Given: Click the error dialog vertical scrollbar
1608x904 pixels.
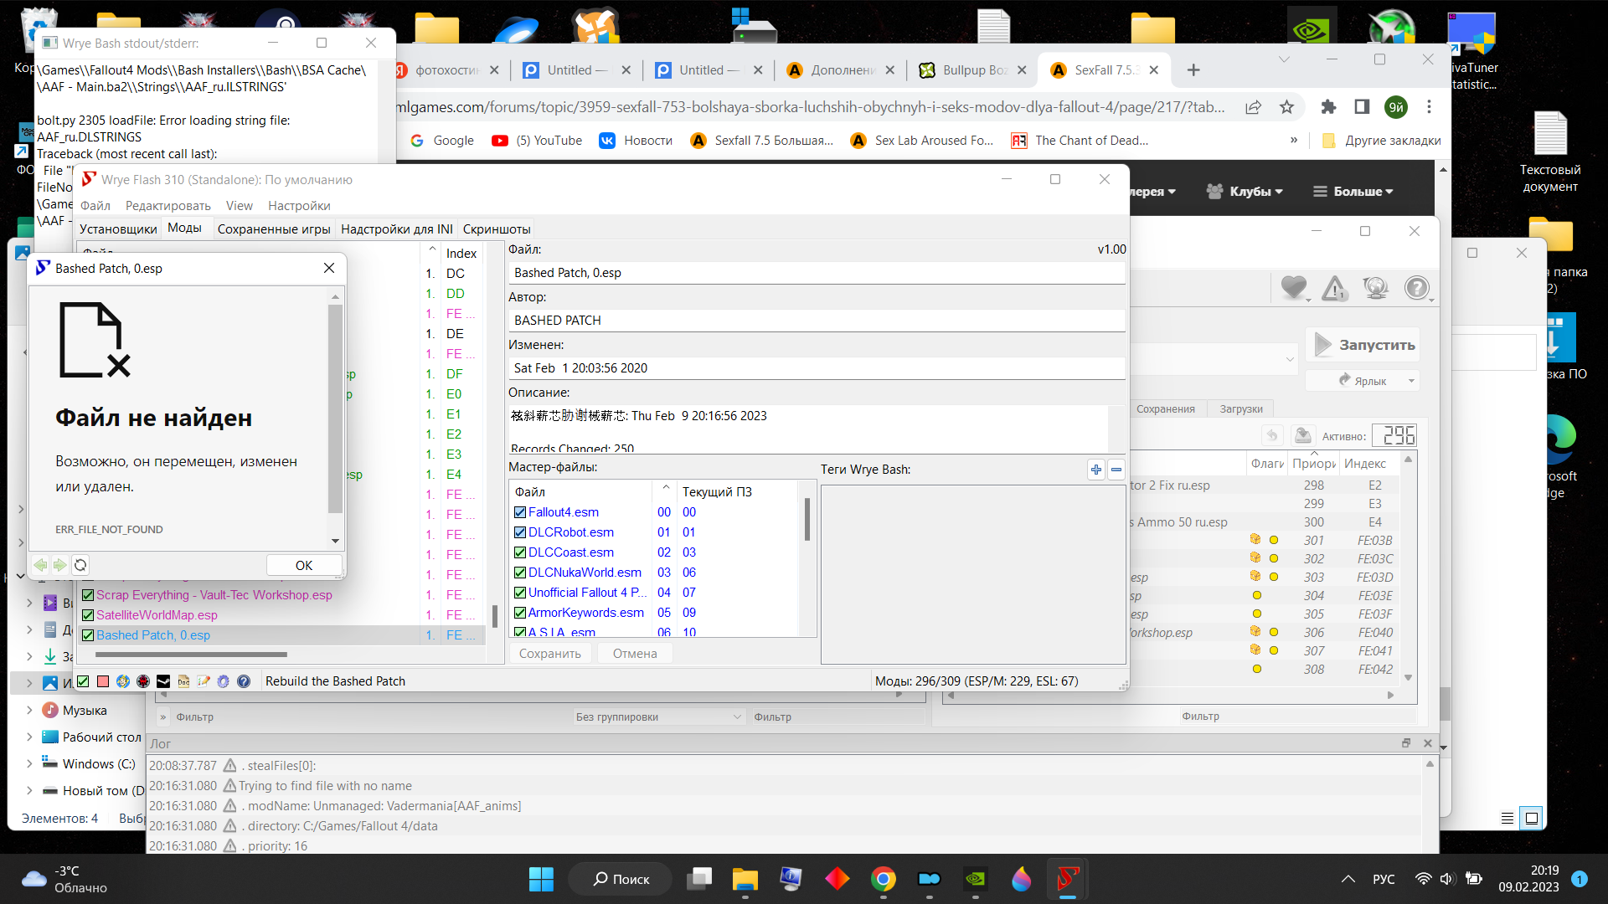Looking at the screenshot, I should click(335, 410).
